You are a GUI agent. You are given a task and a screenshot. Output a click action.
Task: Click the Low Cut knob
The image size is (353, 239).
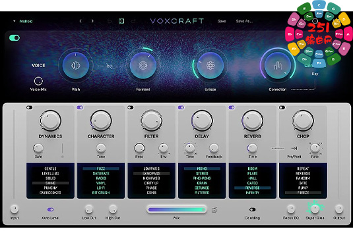89,209
